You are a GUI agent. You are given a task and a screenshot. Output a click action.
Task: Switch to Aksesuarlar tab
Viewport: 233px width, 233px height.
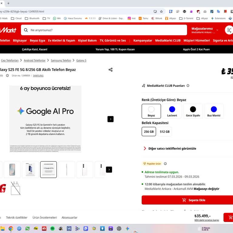coord(69,218)
